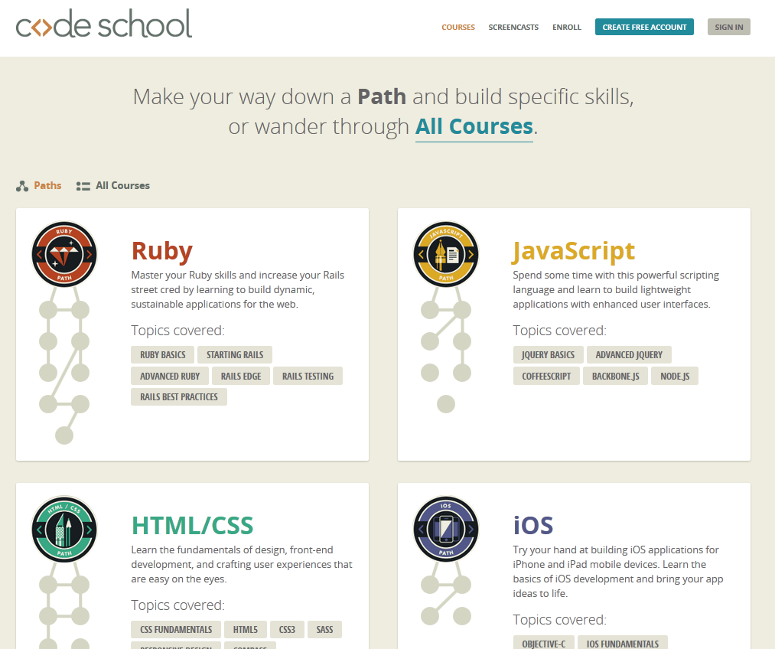This screenshot has width=775, height=649.
Task: Pick the CSS3 topic tag
Action: pos(287,630)
